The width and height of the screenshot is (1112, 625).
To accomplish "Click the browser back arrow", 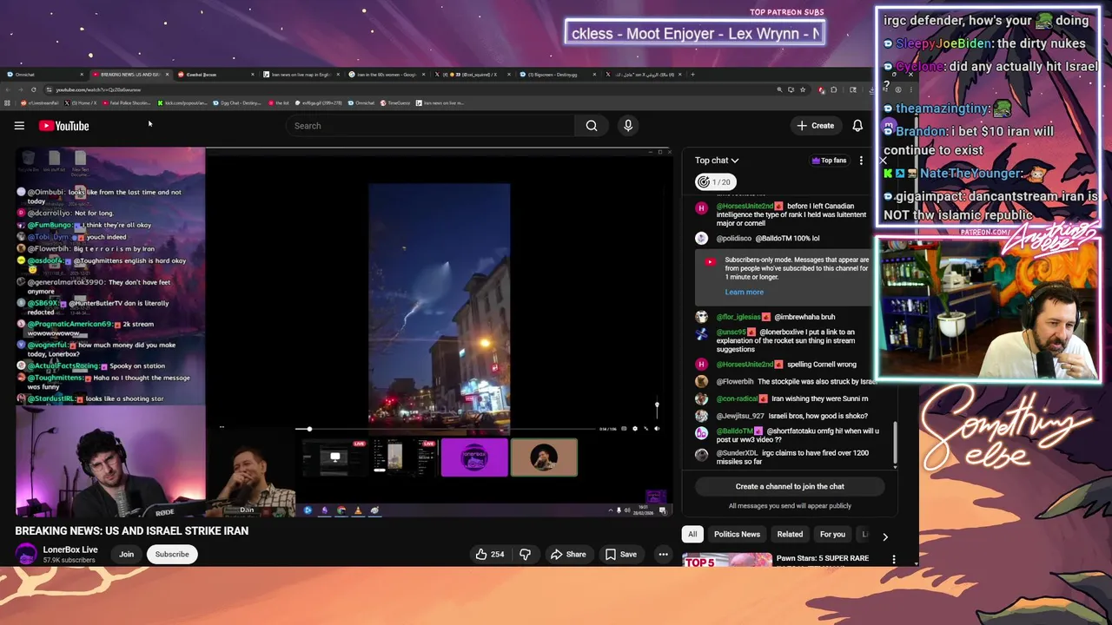I will click(7, 89).
